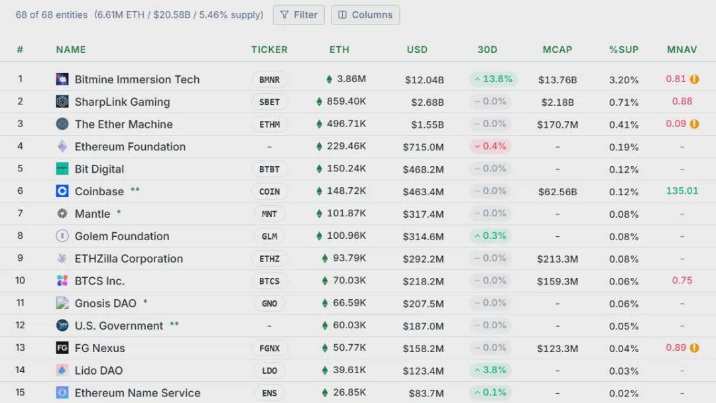The image size is (716, 403).
Task: Click the 13.8% 30D change badge
Action: pos(493,79)
